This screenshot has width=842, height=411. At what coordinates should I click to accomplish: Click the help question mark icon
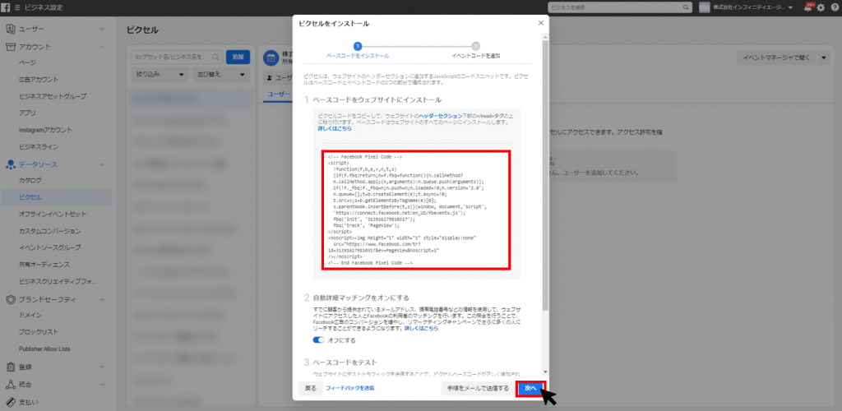[x=834, y=7]
